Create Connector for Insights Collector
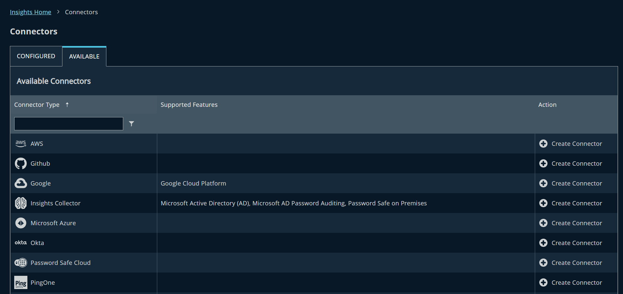The image size is (623, 294). click(x=577, y=203)
